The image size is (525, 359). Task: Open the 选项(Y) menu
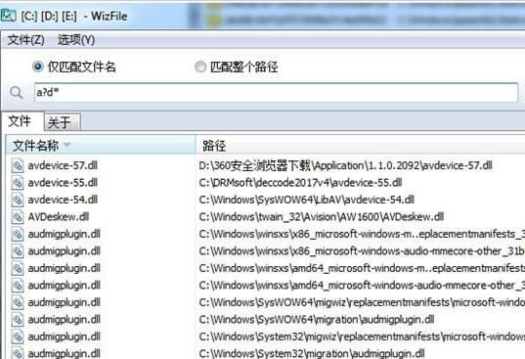[76, 40]
